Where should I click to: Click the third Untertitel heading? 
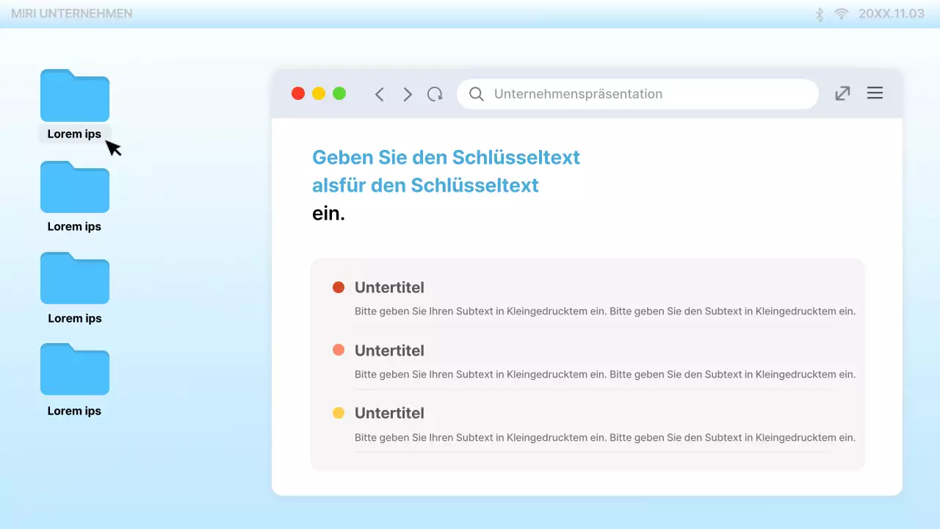coord(389,413)
